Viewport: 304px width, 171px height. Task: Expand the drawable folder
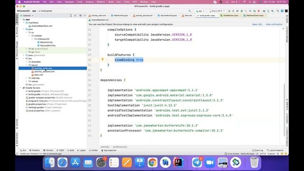(27, 62)
